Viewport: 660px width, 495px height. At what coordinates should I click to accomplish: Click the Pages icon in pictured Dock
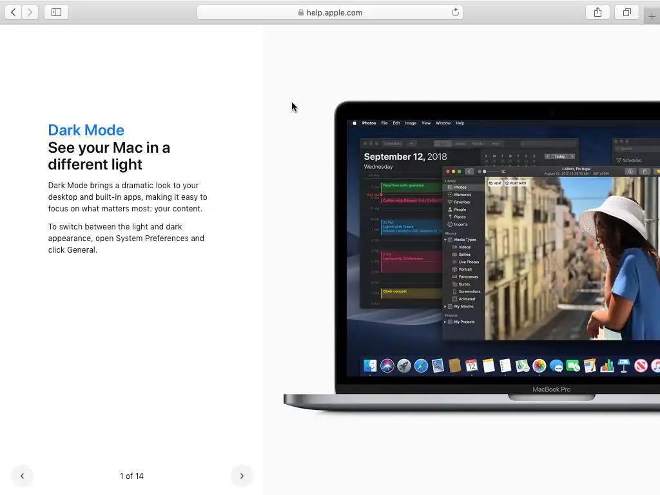590,366
